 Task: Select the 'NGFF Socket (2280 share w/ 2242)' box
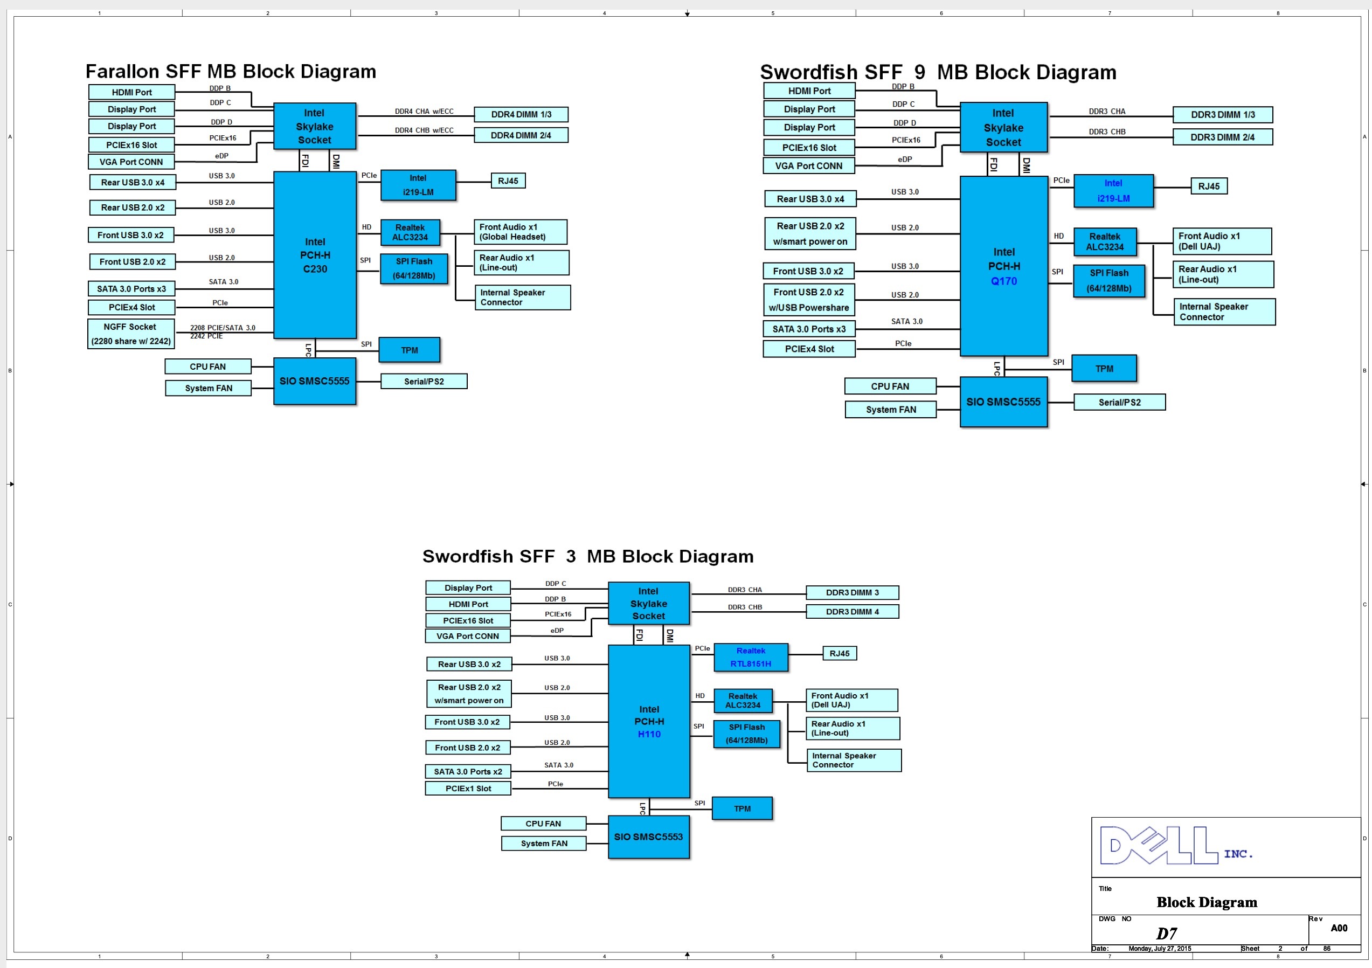pyautogui.click(x=131, y=334)
